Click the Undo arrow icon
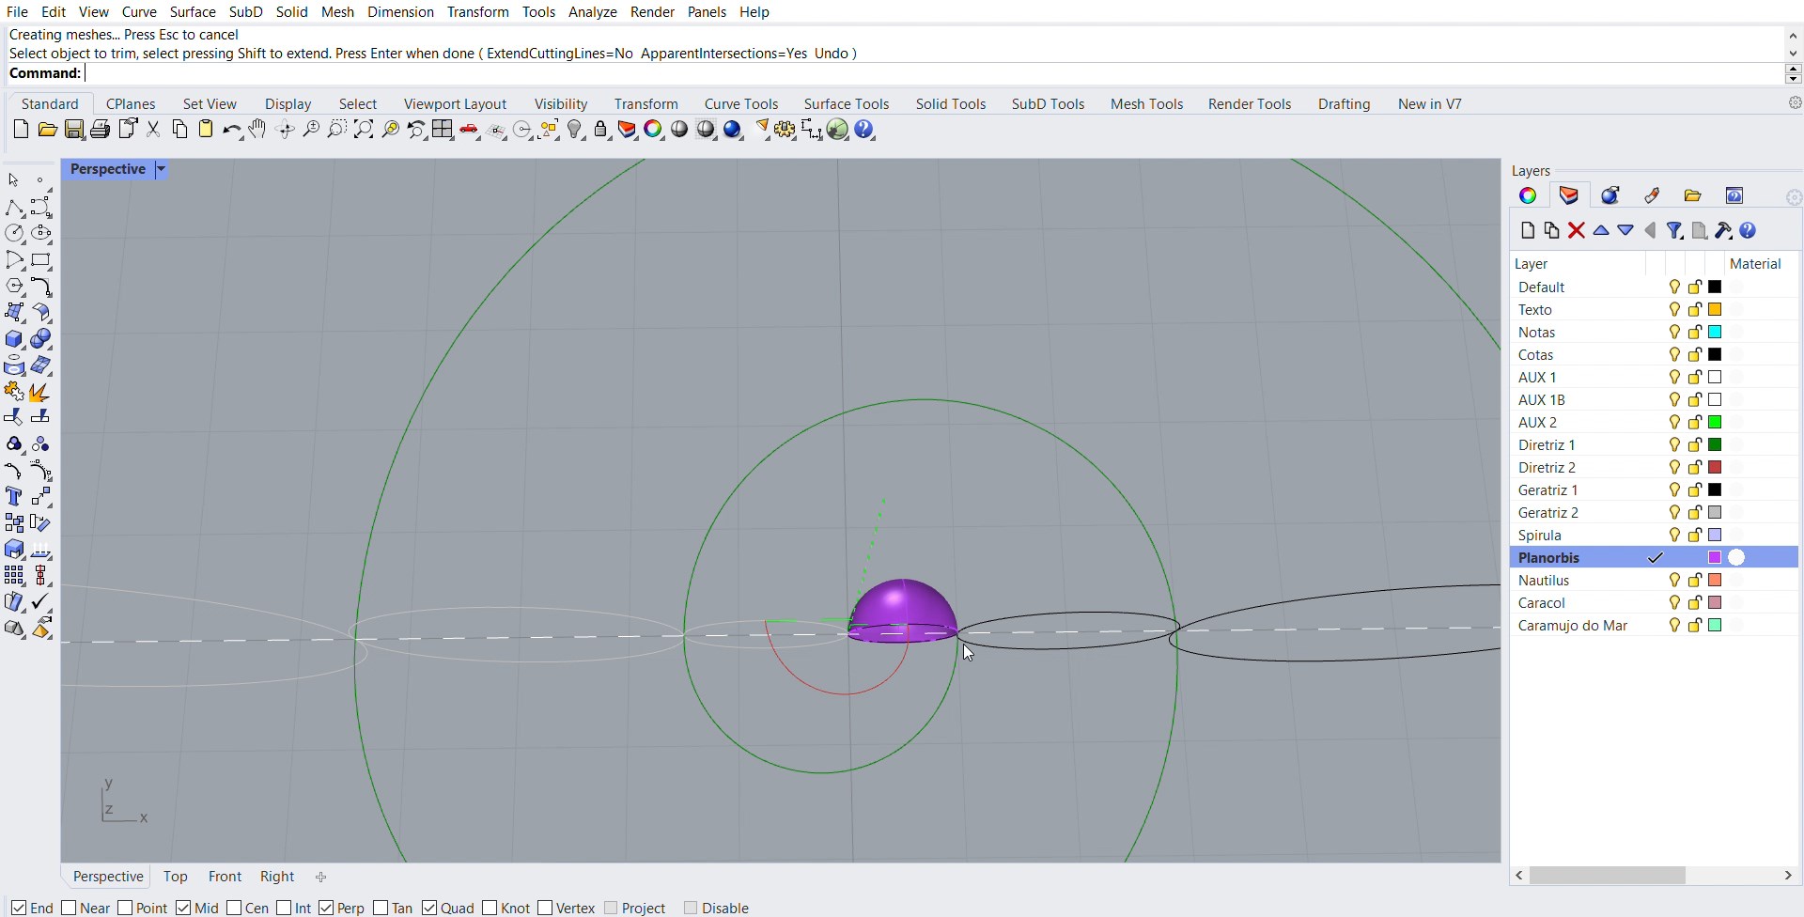The height and width of the screenshot is (917, 1804). click(231, 131)
